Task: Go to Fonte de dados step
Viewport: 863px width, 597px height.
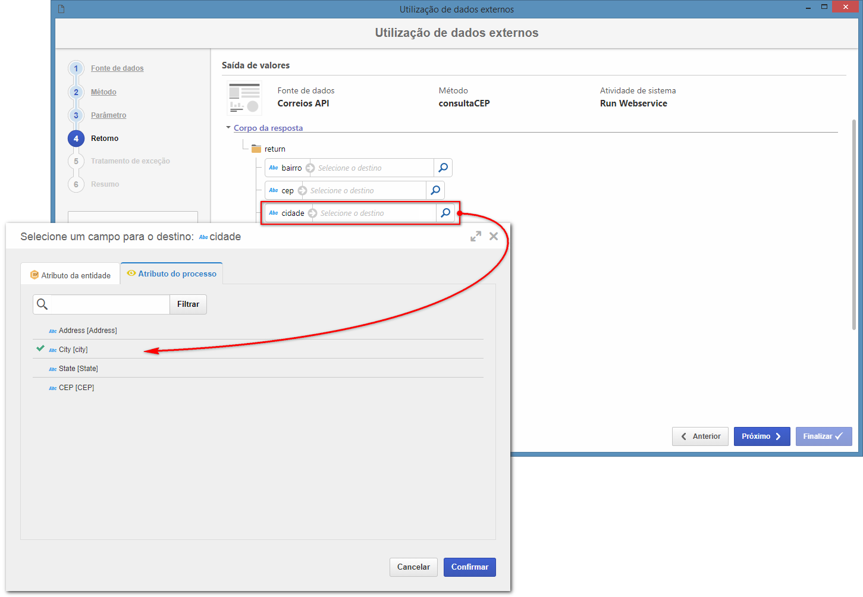Action: (x=117, y=68)
